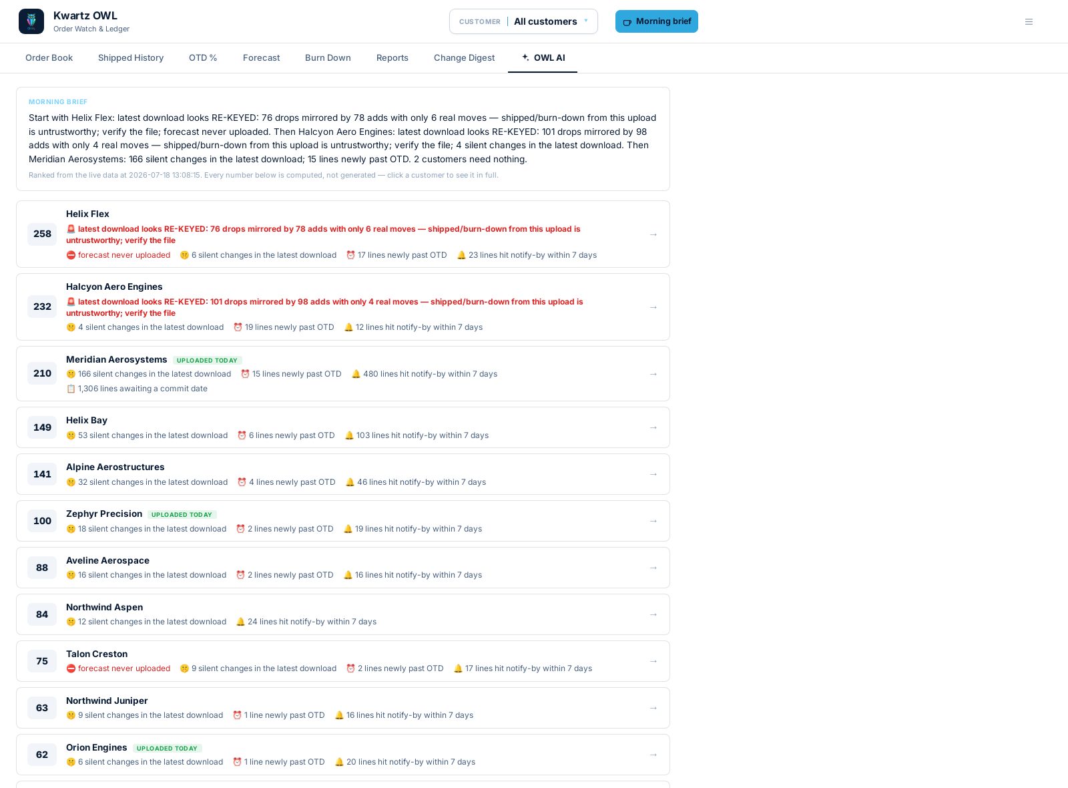This screenshot has width=1068, height=788.
Task: Open the Talon Creston customer name
Action: coord(97,654)
